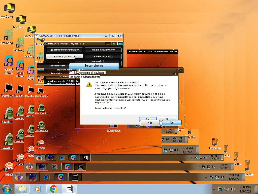Open the 2:34 PM 4/9/2022 clock on the blue taskbar
258x194 pixels.
coord(245,189)
